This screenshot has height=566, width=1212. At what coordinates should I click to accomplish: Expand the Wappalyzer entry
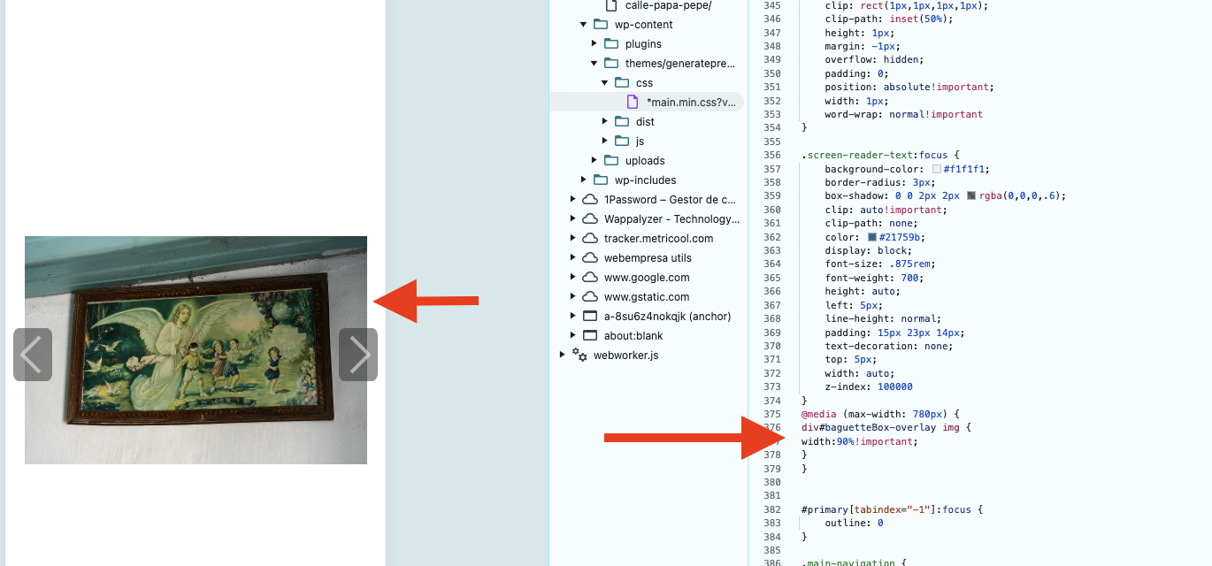573,219
